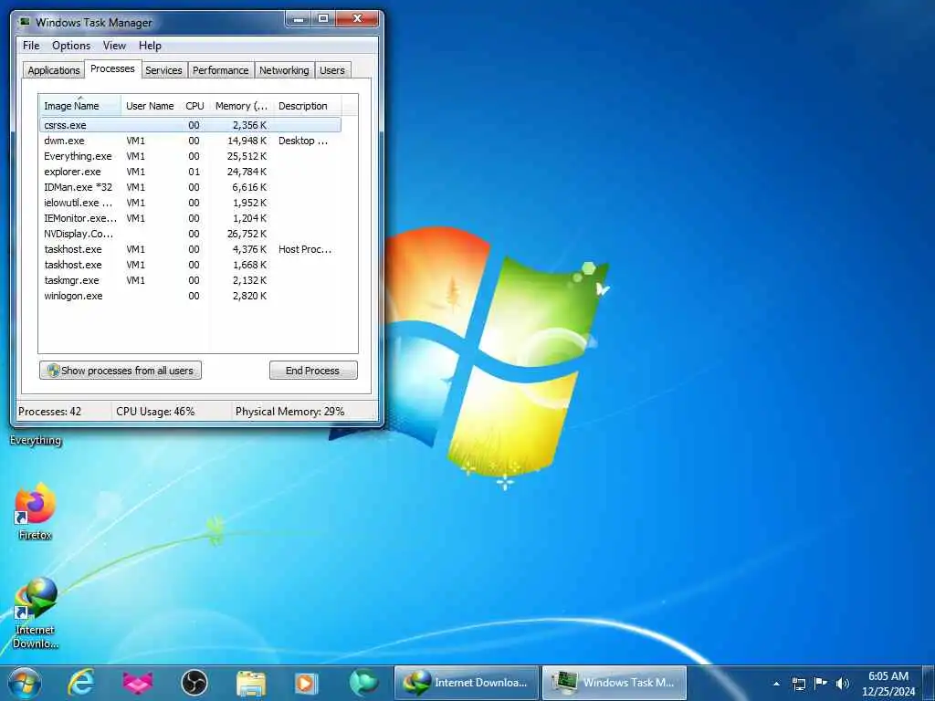Open the Help menu

[150, 46]
